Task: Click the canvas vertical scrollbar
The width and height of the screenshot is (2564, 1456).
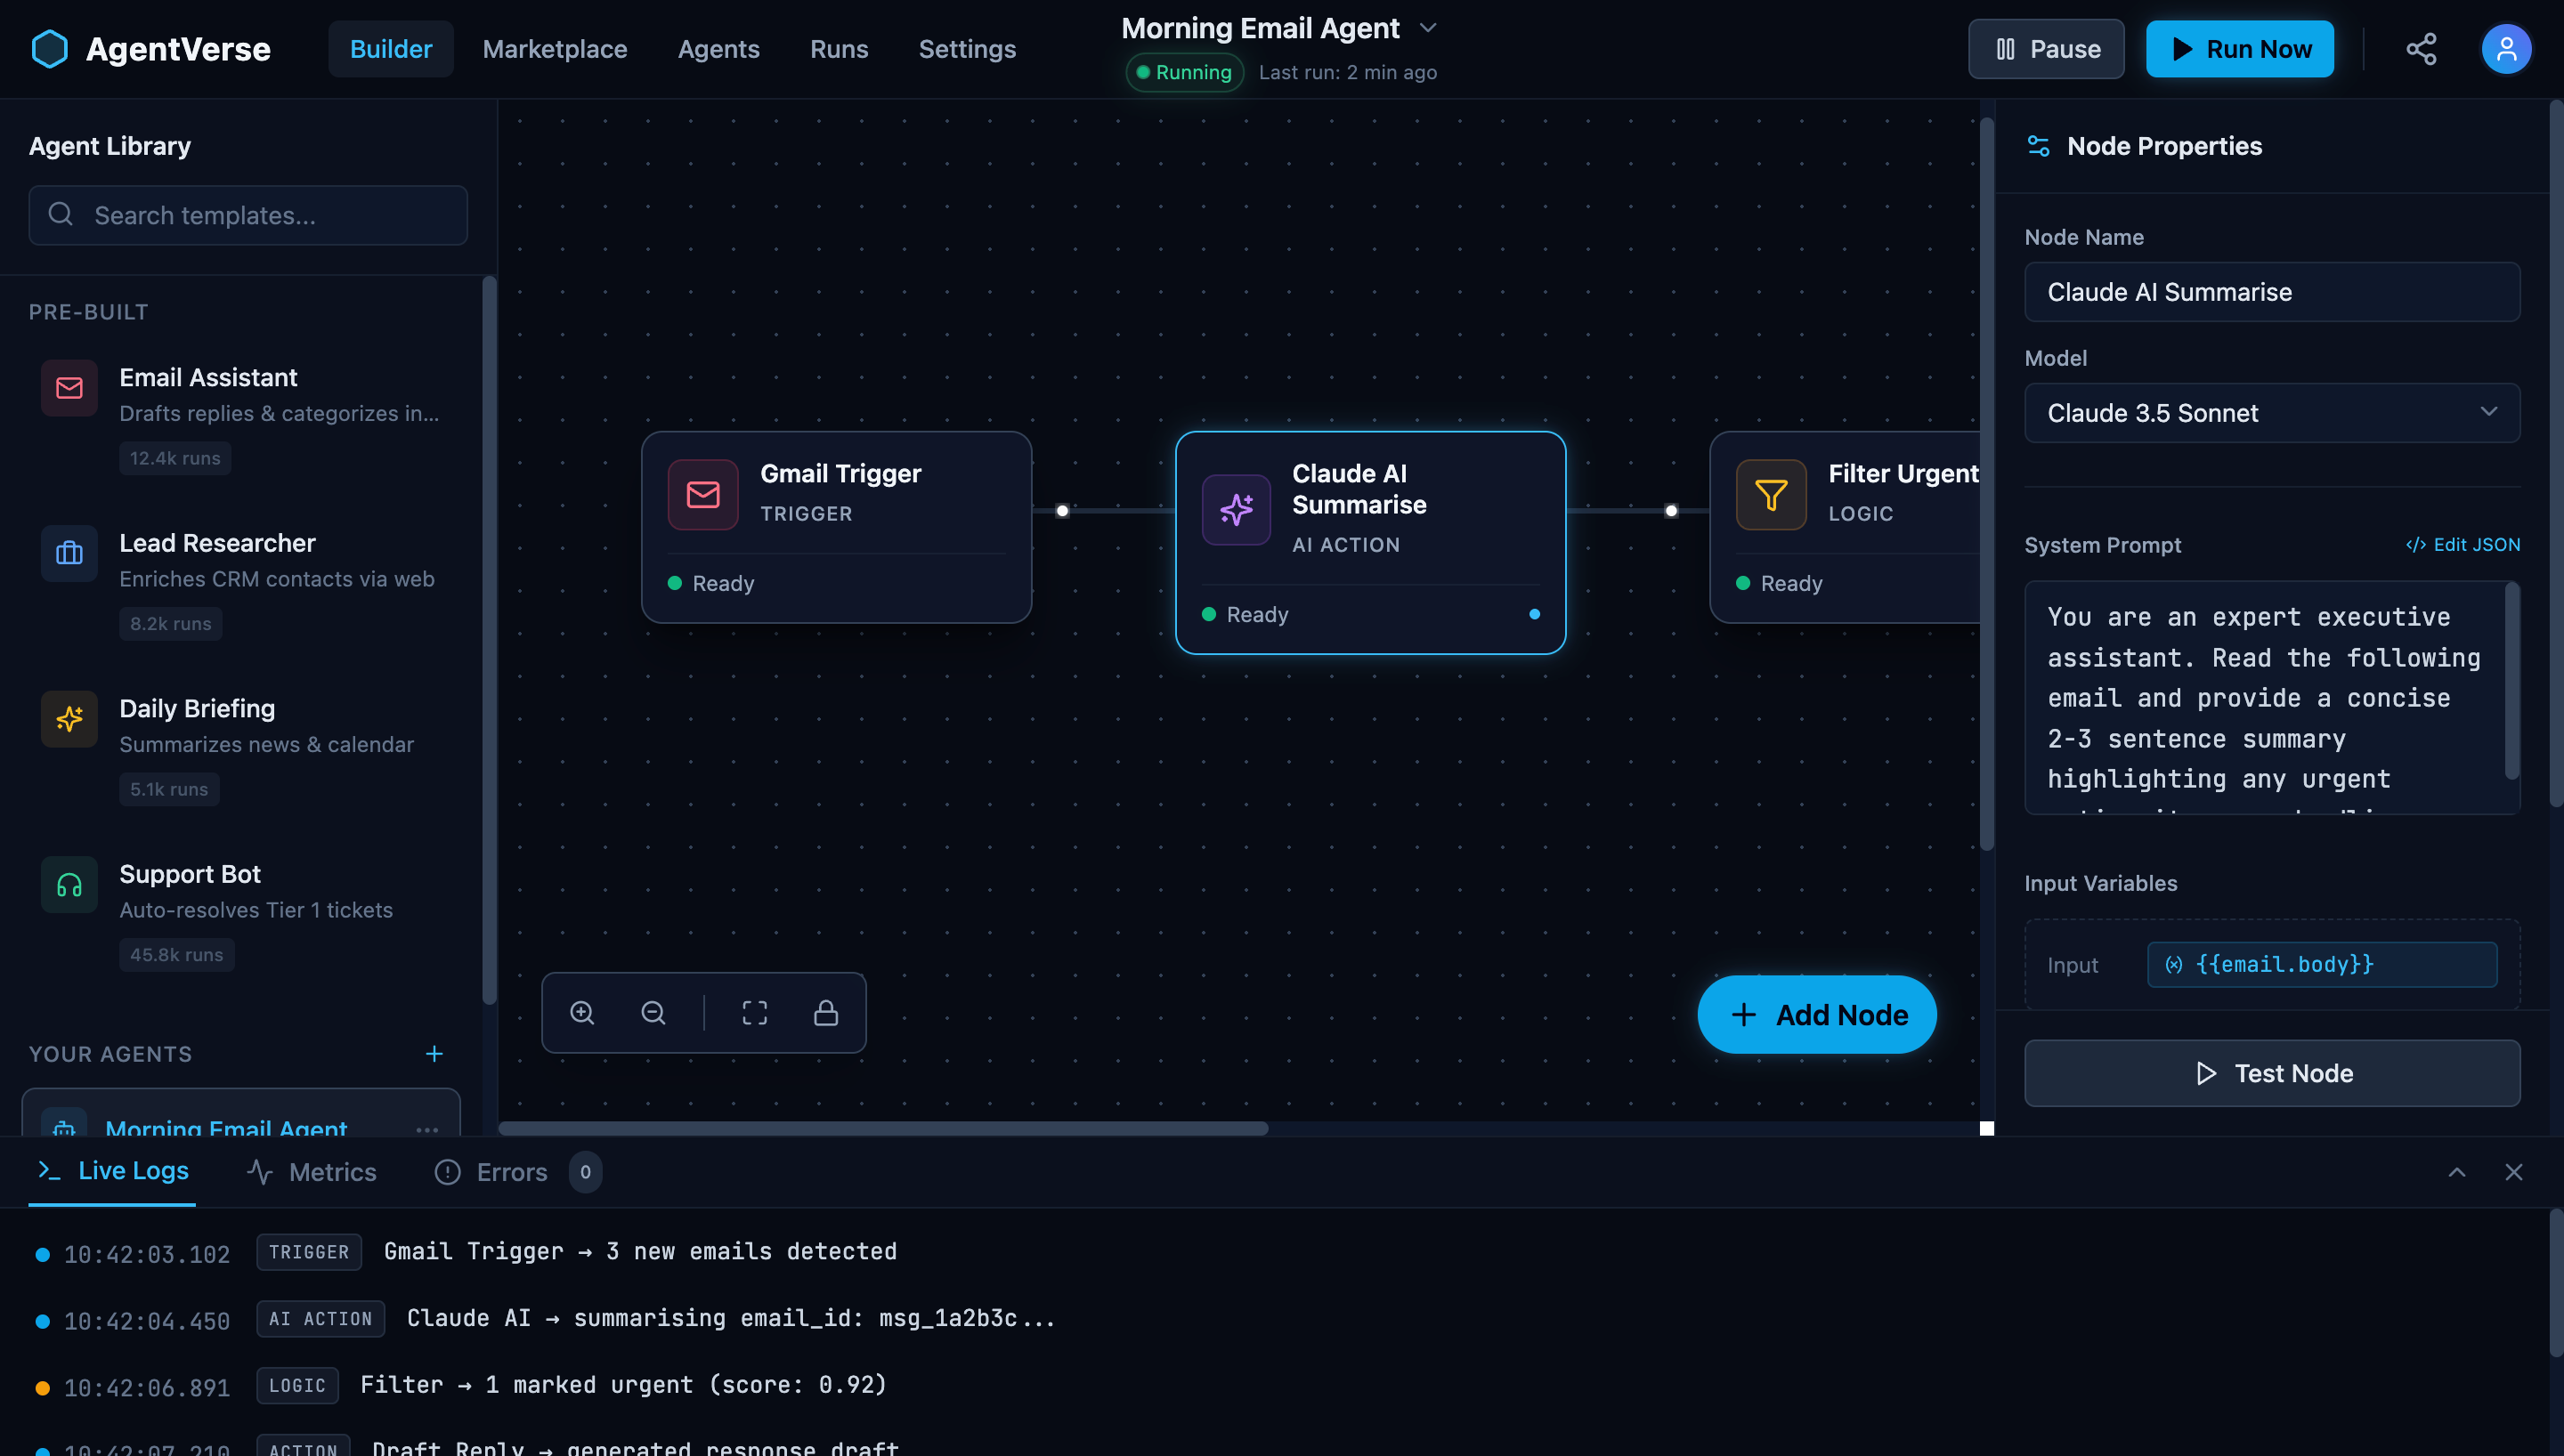Action: pyautogui.click(x=1986, y=484)
